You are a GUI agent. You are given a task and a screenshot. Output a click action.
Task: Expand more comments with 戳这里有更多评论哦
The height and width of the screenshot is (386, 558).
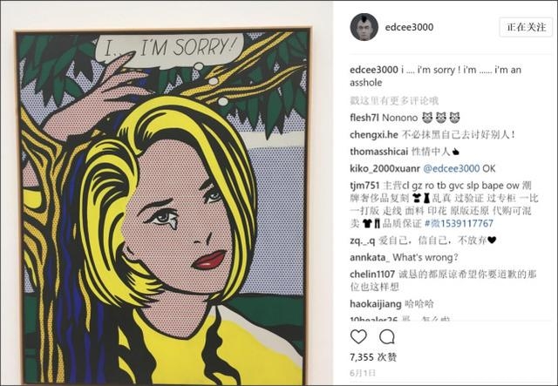(x=394, y=101)
